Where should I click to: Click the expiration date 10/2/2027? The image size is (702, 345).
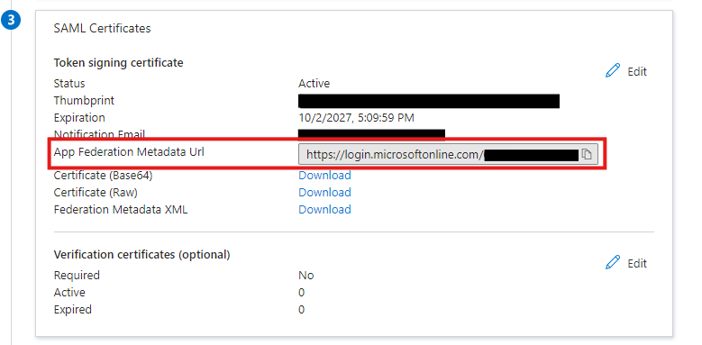(x=356, y=118)
